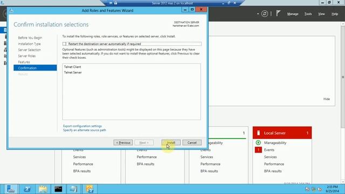345x194 pixels.
Task: Go to the Server Selection step
Action: [x=29, y=50]
